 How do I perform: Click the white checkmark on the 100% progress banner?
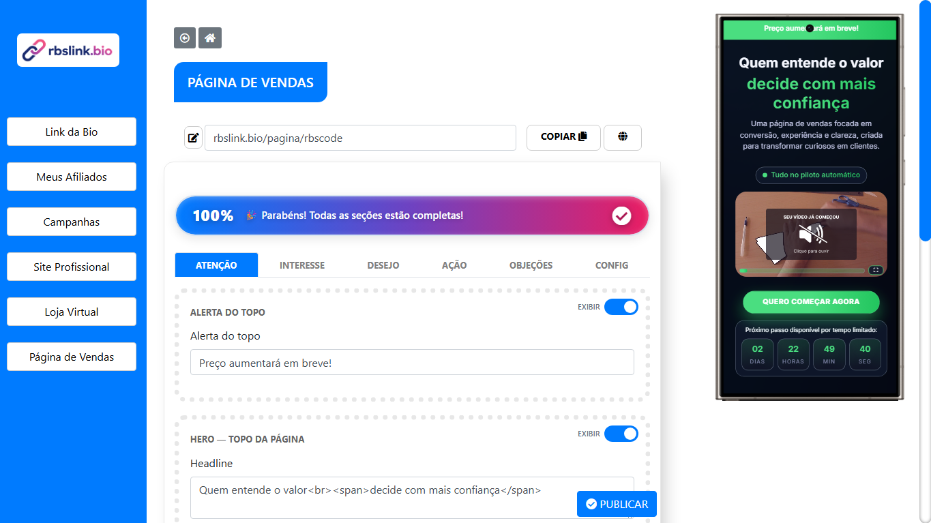[621, 215]
